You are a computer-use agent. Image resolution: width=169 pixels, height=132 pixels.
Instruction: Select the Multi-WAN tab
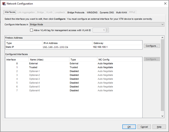122,12
